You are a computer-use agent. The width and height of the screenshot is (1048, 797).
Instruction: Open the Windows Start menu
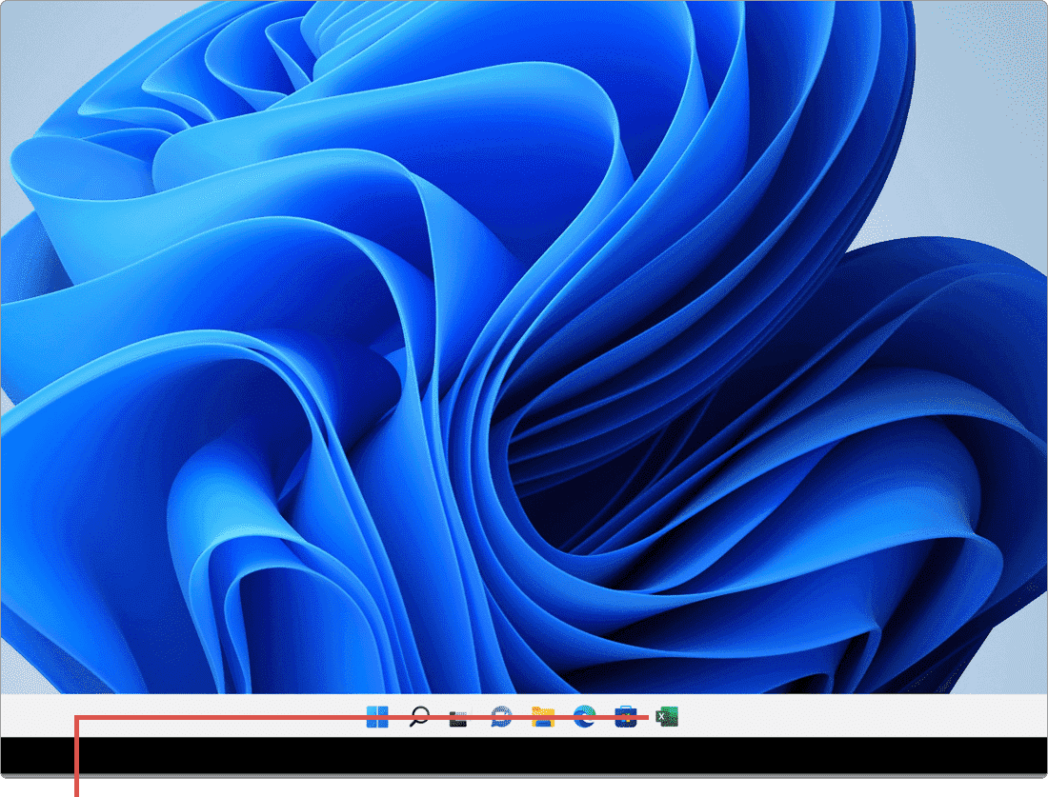click(377, 717)
